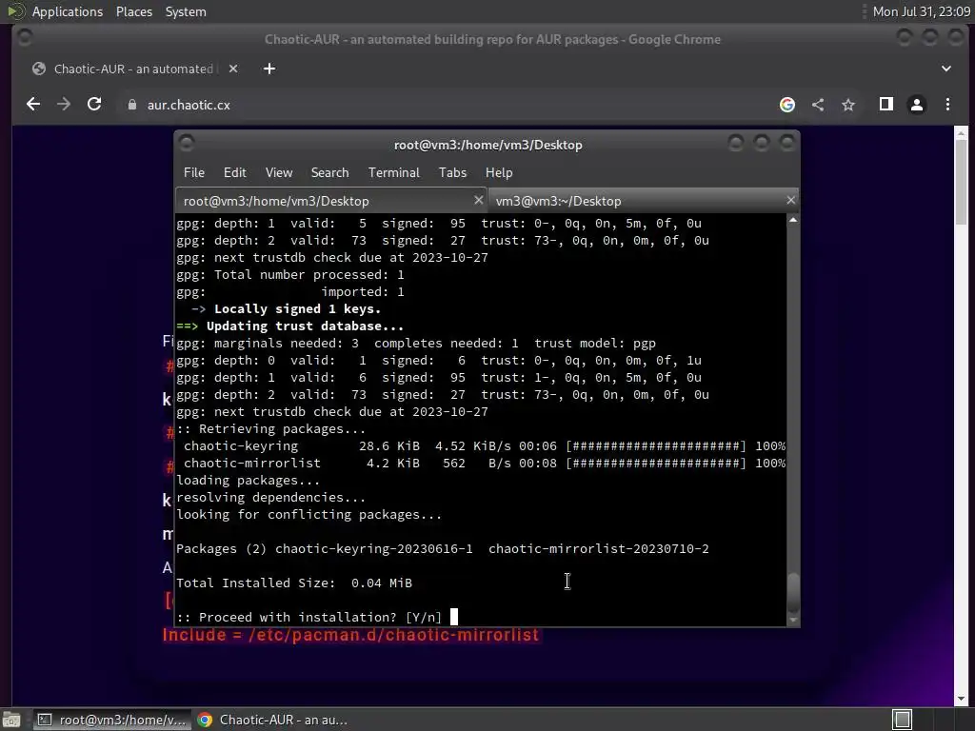Open the Terminal menu
Viewport: 975px width, 731px height.
(x=393, y=172)
